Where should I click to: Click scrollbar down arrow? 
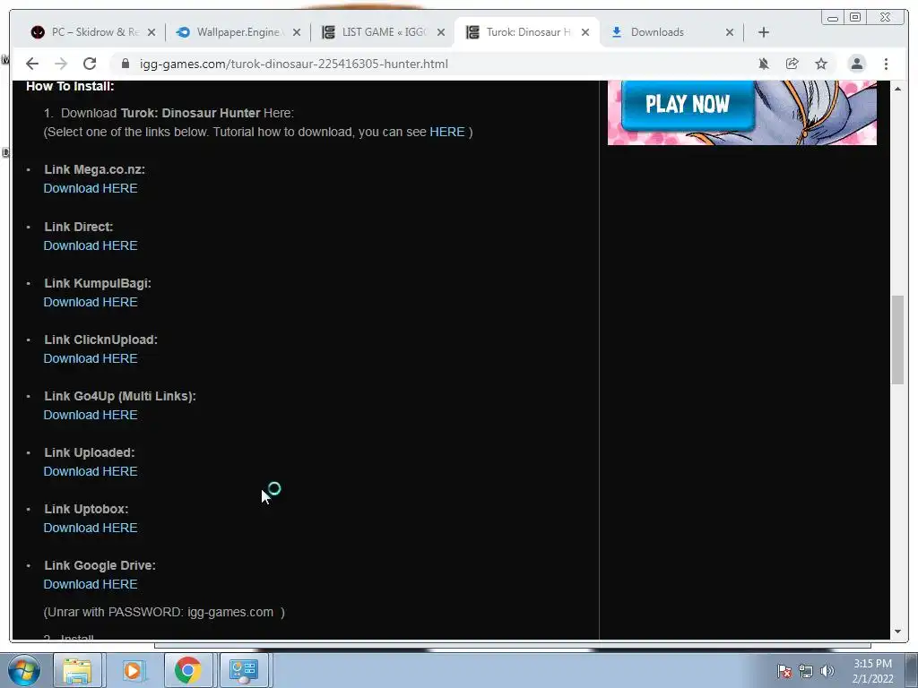[x=897, y=632]
